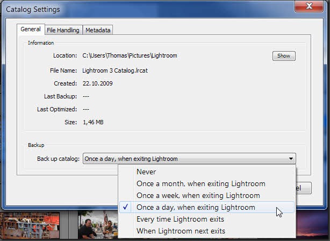The width and height of the screenshot is (330, 241).
Task: Select Once a day, when exiting Lightroom
Action: pyautogui.click(x=206, y=207)
